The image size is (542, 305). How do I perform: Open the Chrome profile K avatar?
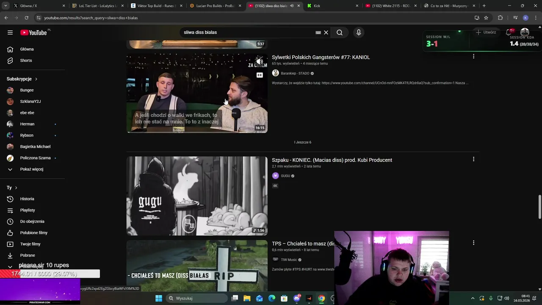coord(525,18)
